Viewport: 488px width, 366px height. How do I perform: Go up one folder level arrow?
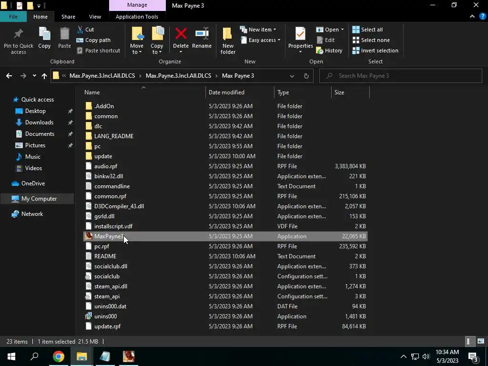44,76
